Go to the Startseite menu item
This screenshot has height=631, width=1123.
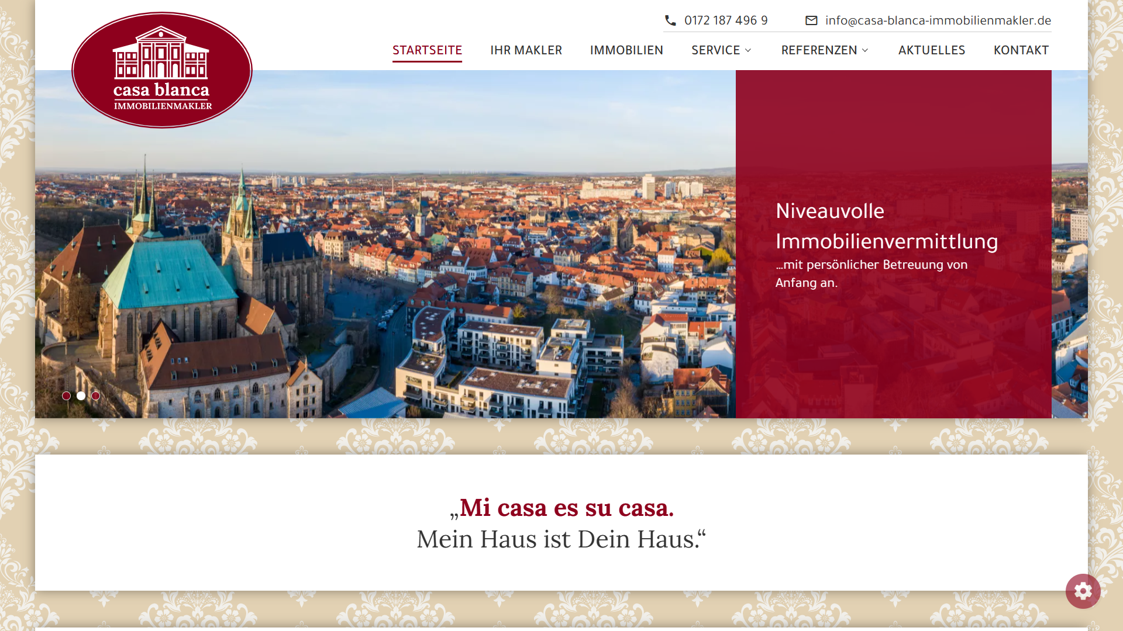[x=427, y=50]
